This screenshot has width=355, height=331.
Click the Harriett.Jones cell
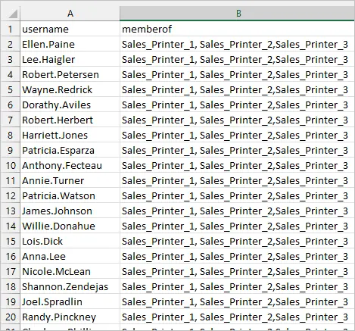point(70,135)
